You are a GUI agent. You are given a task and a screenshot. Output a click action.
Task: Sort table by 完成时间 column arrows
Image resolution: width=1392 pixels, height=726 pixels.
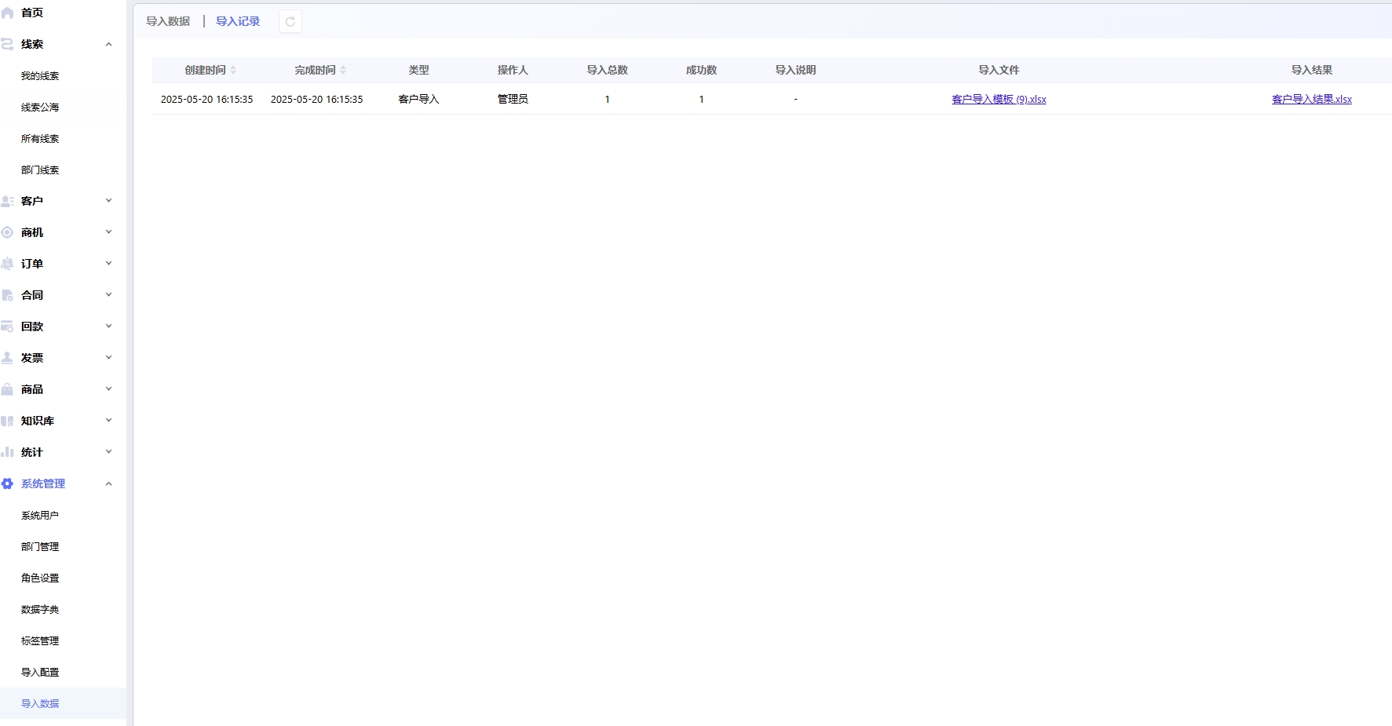(343, 71)
